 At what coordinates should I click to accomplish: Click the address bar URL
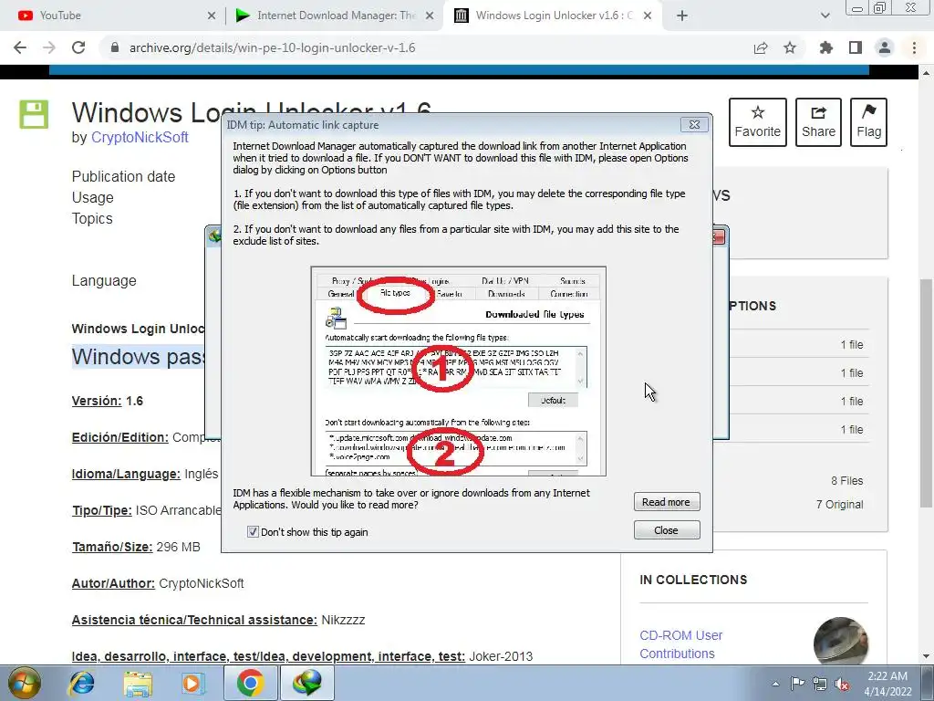coord(272,47)
